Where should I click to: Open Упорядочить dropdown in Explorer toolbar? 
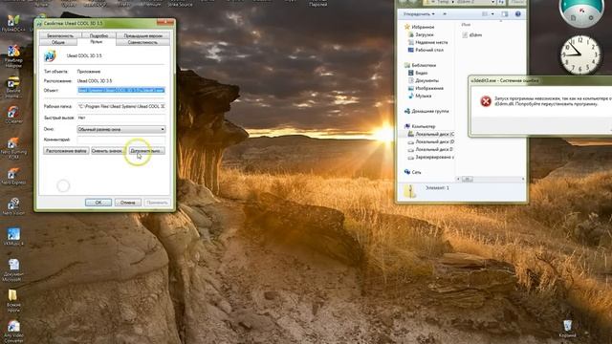(419, 14)
